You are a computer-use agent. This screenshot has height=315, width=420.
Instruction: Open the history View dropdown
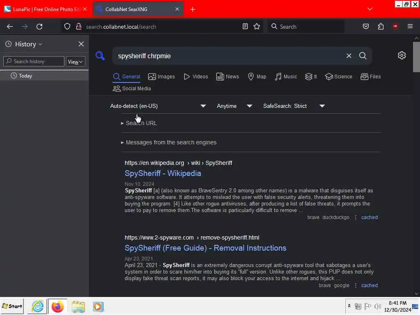(x=75, y=62)
